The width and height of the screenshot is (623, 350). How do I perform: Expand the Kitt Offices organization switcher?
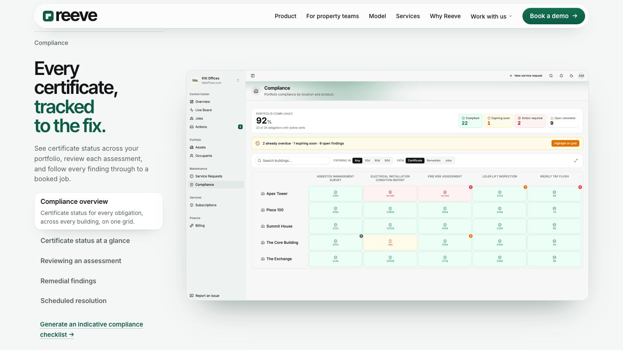215,80
